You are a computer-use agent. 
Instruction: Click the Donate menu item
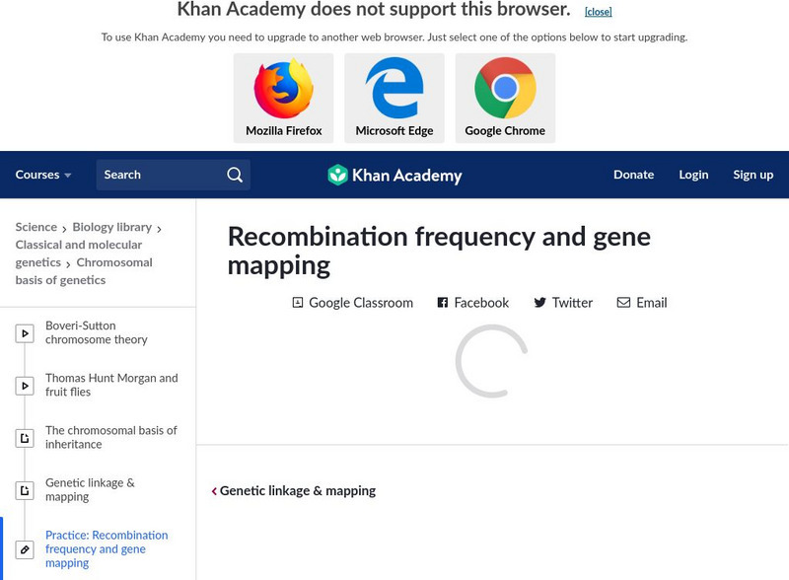(633, 175)
